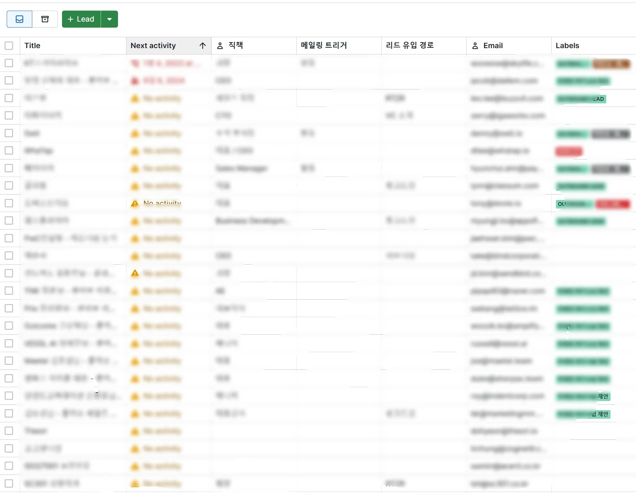Select the checkbox for the last visible row
Image resolution: width=636 pixels, height=493 pixels.
tap(9, 483)
